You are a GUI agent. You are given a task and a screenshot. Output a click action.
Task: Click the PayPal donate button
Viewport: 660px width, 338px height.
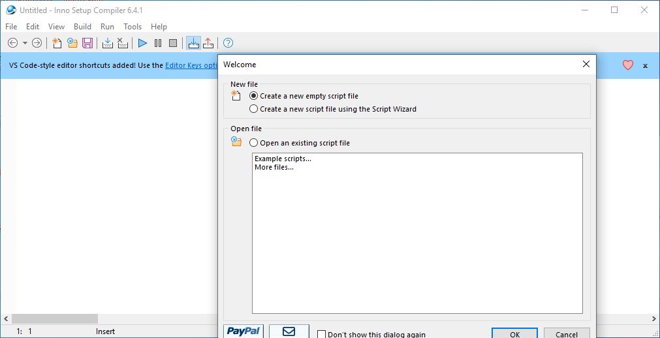coord(244,331)
